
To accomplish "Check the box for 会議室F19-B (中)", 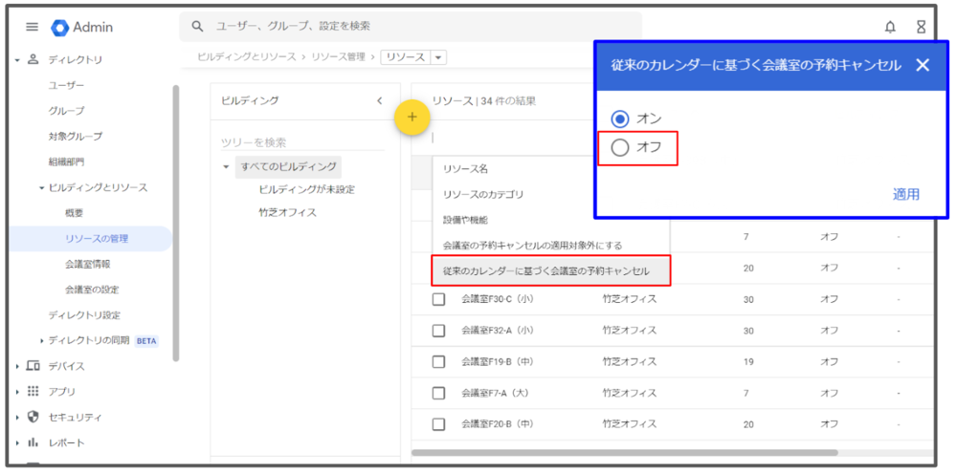I will pos(438,362).
